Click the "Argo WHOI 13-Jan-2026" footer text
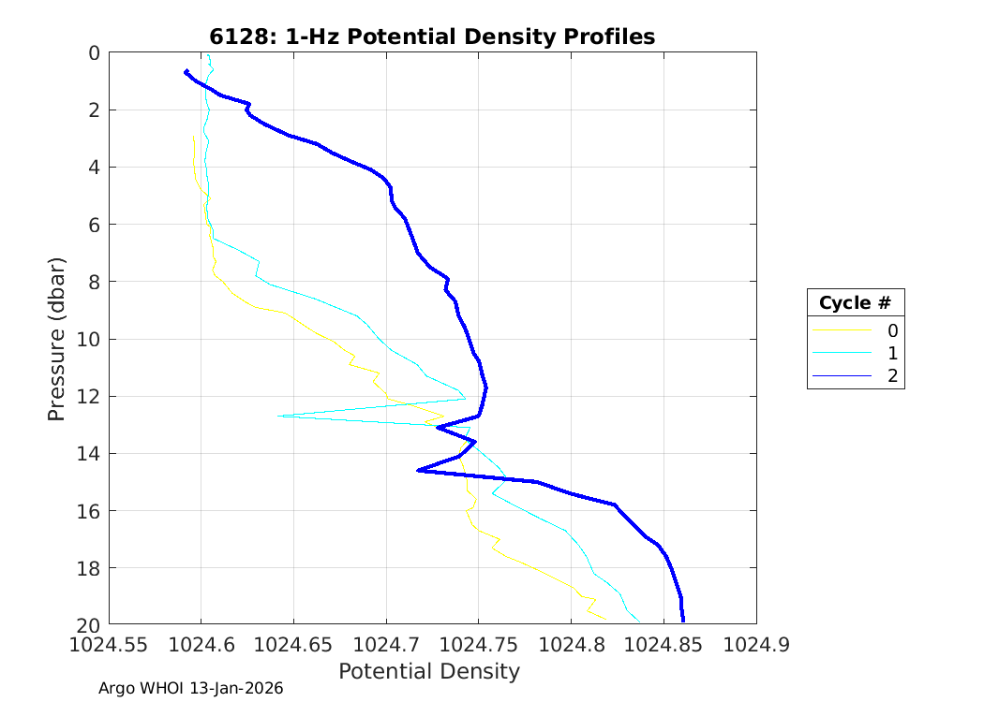Image resolution: width=984 pixels, height=702 pixels. click(x=191, y=688)
